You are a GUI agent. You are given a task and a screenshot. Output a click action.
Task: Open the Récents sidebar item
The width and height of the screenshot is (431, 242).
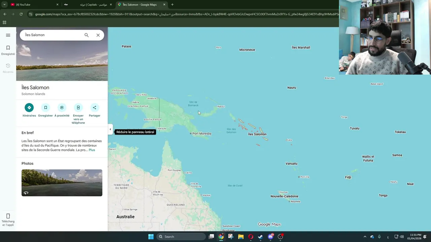tap(8, 68)
